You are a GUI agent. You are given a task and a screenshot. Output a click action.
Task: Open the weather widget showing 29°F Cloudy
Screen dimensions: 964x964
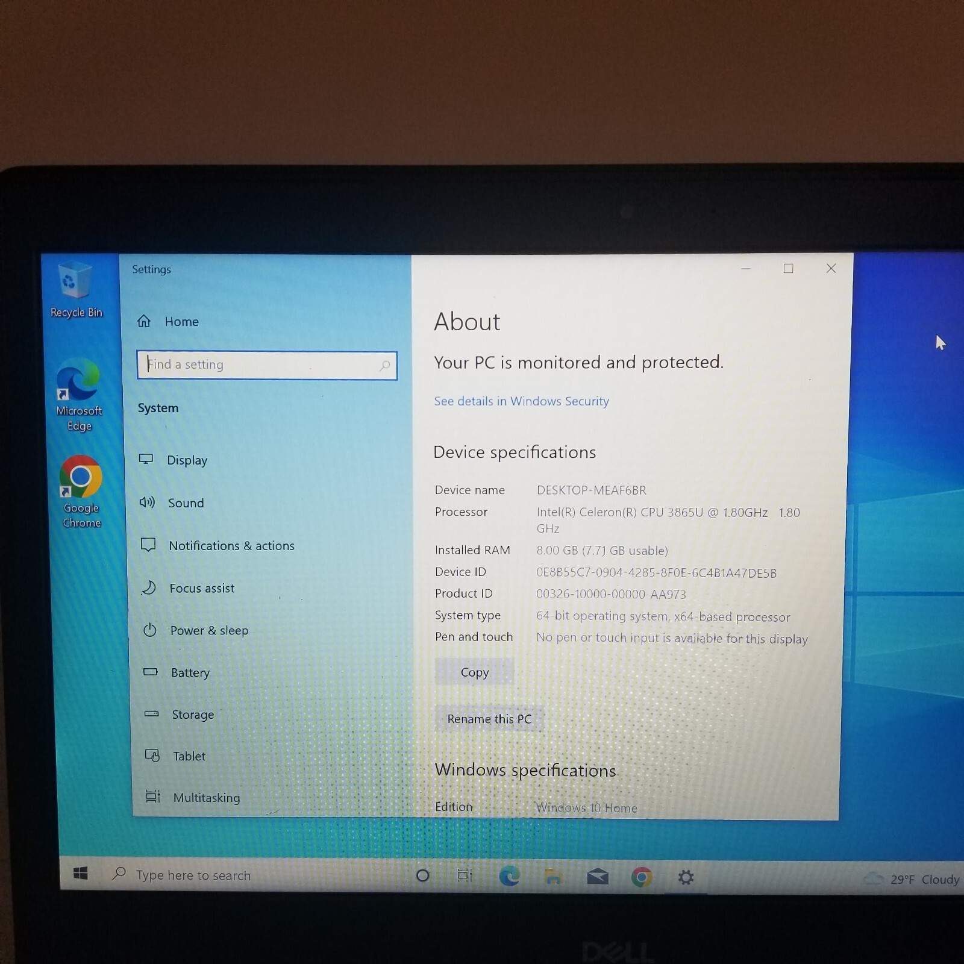pos(912,879)
